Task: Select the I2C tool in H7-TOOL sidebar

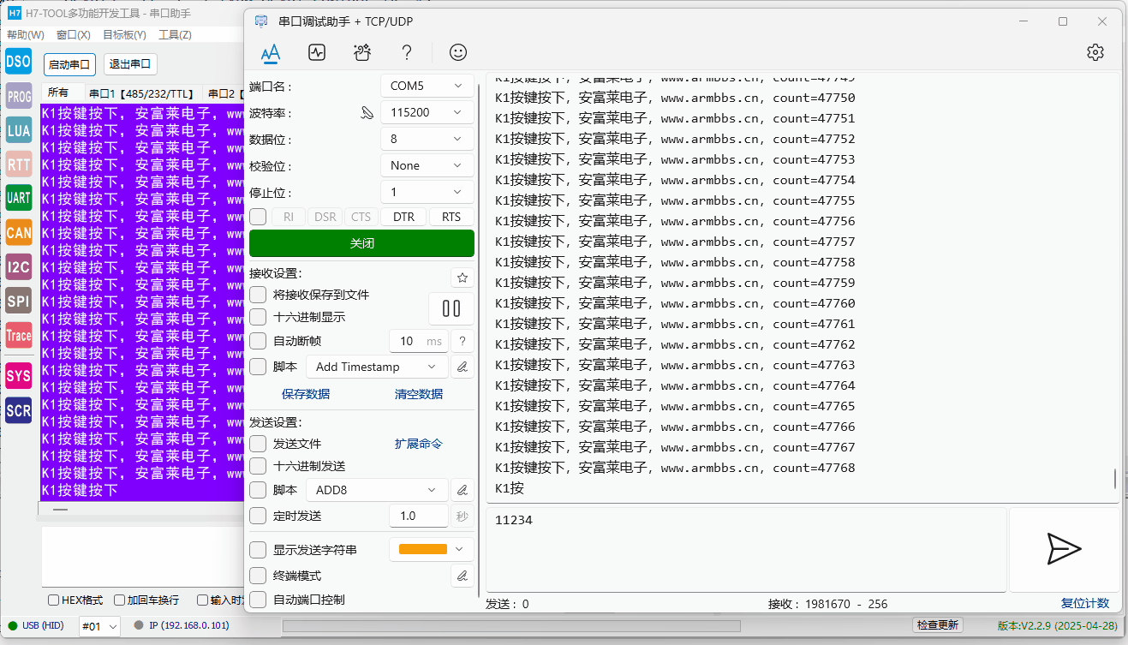Action: 19,266
